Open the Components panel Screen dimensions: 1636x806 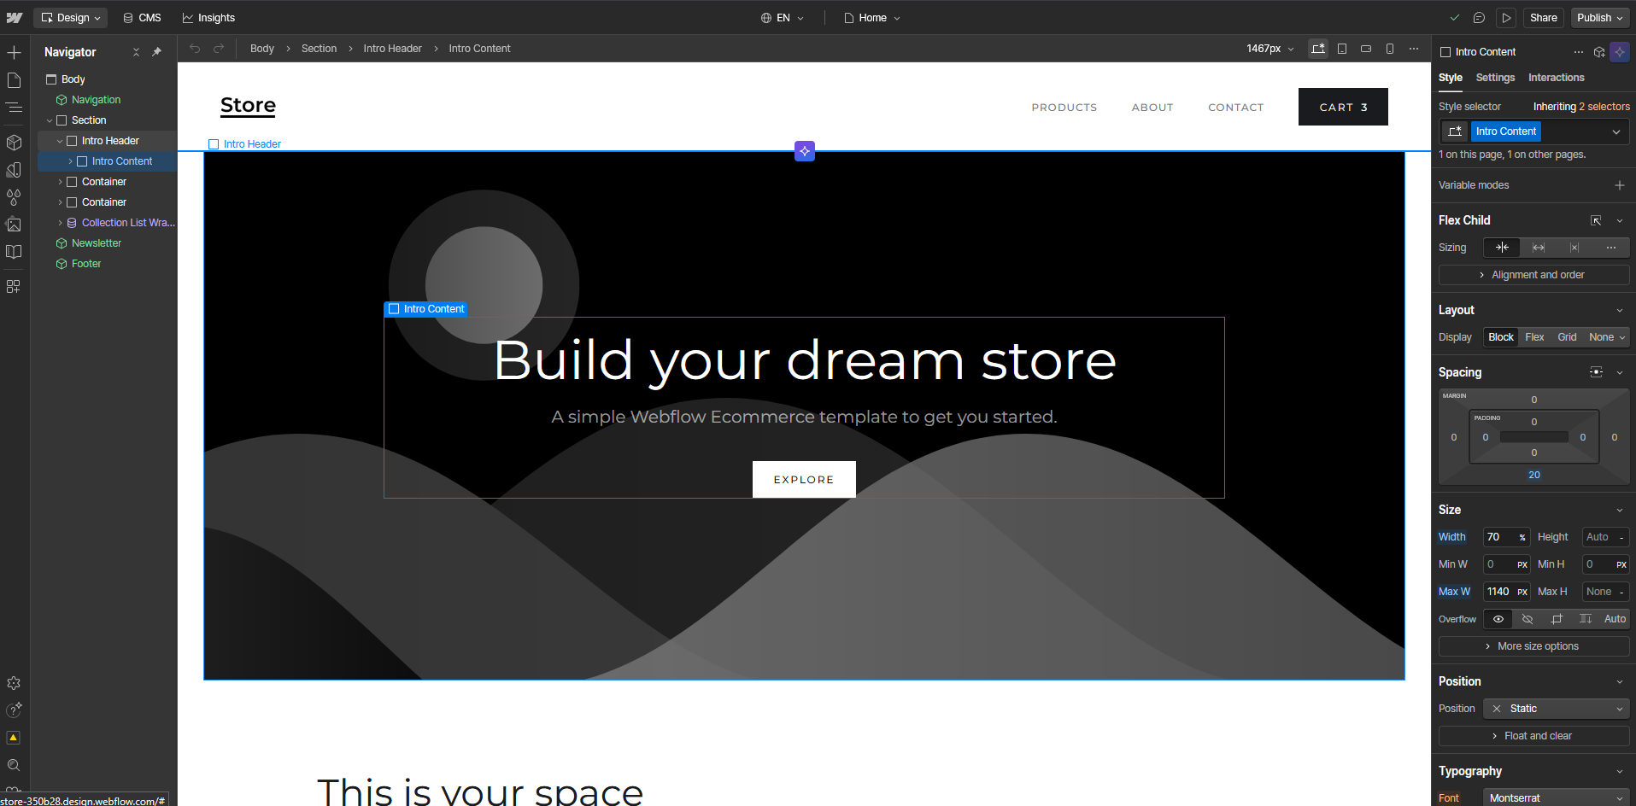[x=14, y=143]
